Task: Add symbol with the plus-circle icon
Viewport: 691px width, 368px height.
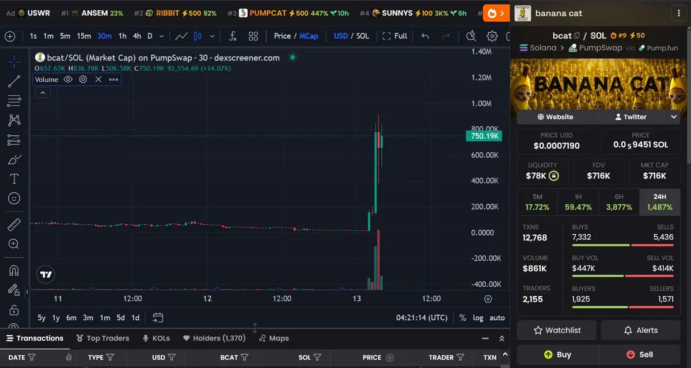Action: click(10, 36)
